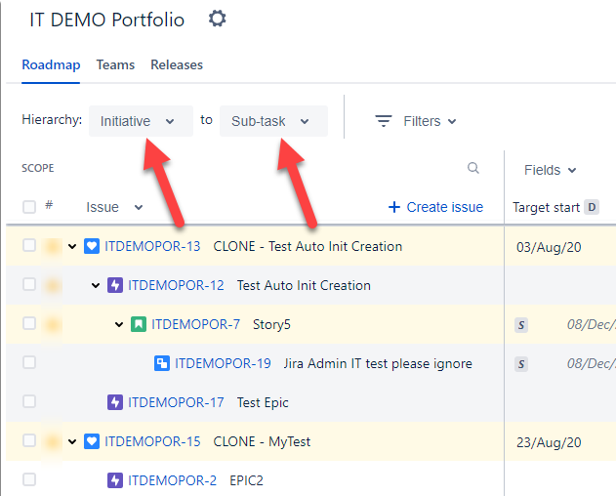
Task: Click sub-task icon of ITDEMOPOR-19
Action: click(162, 363)
